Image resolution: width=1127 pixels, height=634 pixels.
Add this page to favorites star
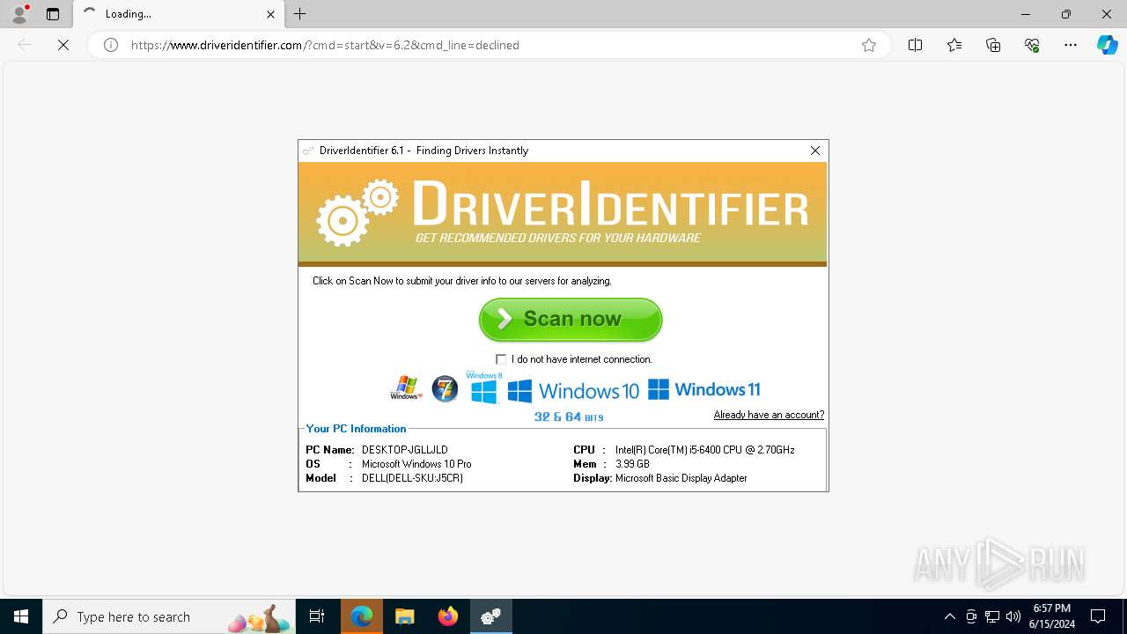[x=869, y=45]
